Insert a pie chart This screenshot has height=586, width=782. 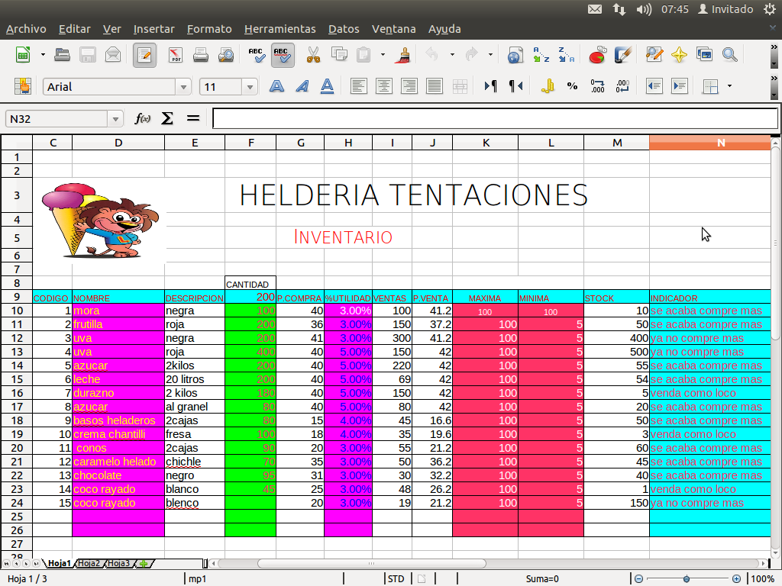596,55
